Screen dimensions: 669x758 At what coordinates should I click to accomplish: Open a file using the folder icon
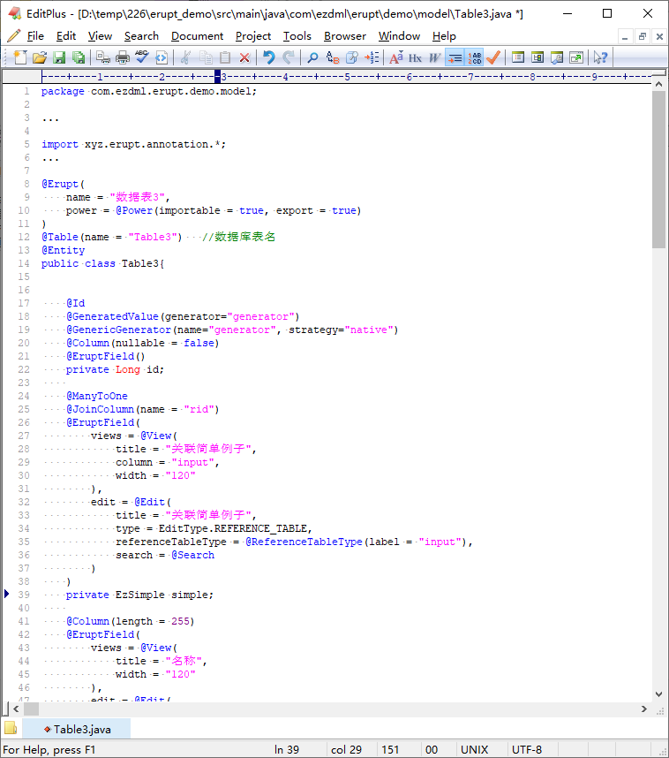tap(40, 57)
